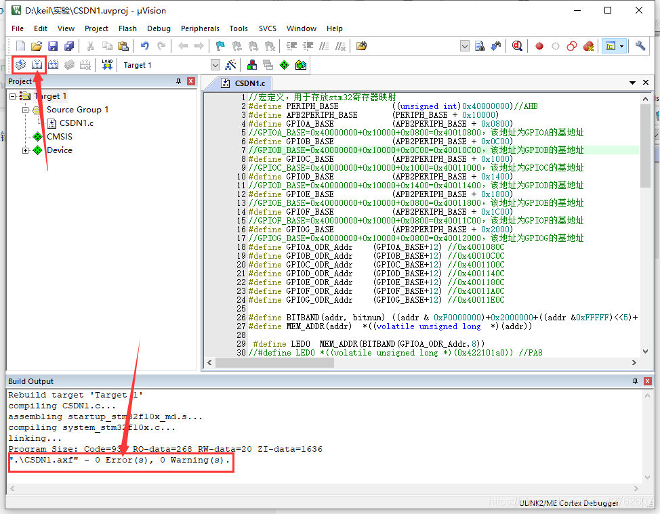
Task: Collapse the Target 1 tree node
Action: [x=12, y=96]
